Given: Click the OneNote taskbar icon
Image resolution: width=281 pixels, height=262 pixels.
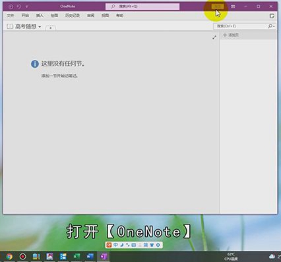Looking at the screenshot, I should [x=104, y=256].
